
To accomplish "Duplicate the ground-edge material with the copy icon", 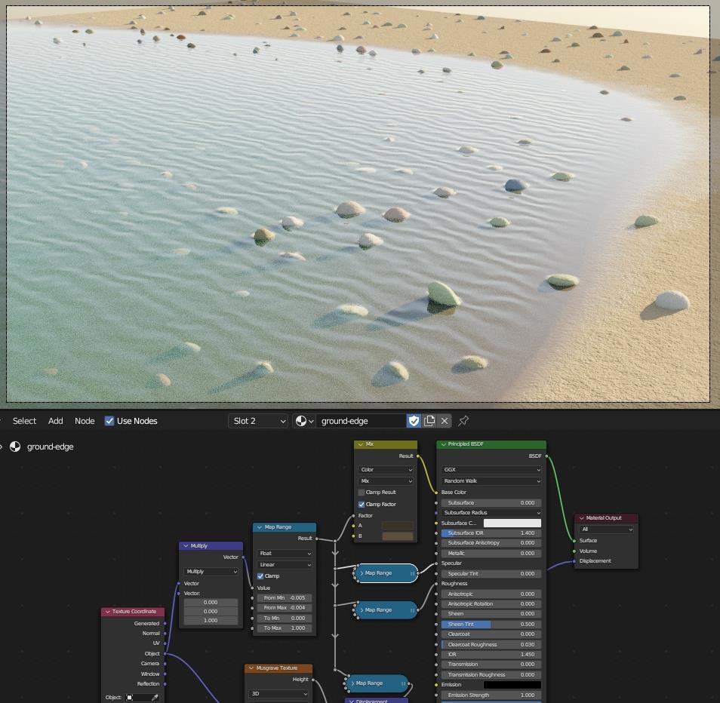I will pos(429,421).
